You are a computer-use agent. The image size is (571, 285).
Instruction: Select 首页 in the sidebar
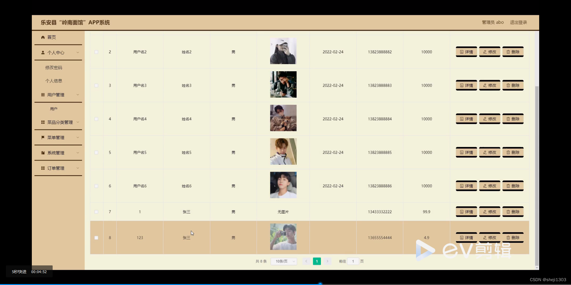[x=51, y=37]
